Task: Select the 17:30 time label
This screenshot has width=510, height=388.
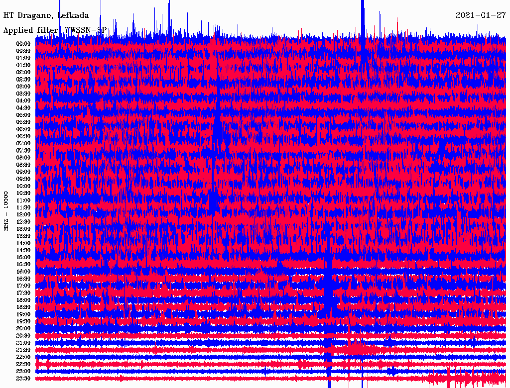Action: coord(23,293)
